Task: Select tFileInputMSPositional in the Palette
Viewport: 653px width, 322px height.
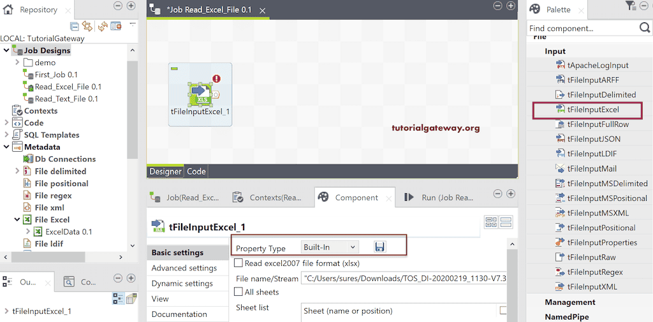Action: tap(601, 198)
